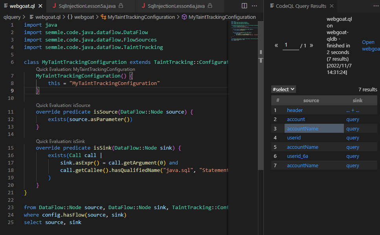Image resolution: width=380 pixels, height=235 pixels.
Task: Click 'select source, sink' on line 25
Action: [53, 222]
